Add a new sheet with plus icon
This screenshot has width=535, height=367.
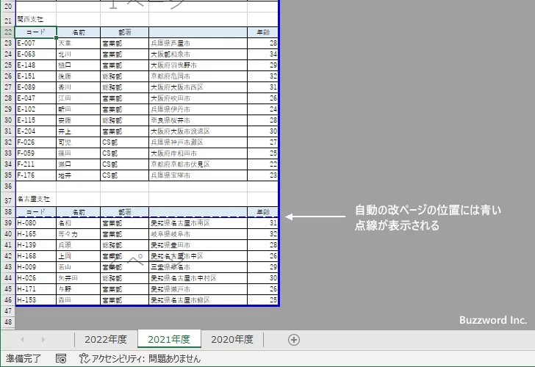pos(294,340)
